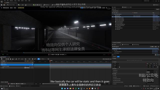Click the Outliner search field
The image size is (160, 90).
pyautogui.click(x=135, y=9)
